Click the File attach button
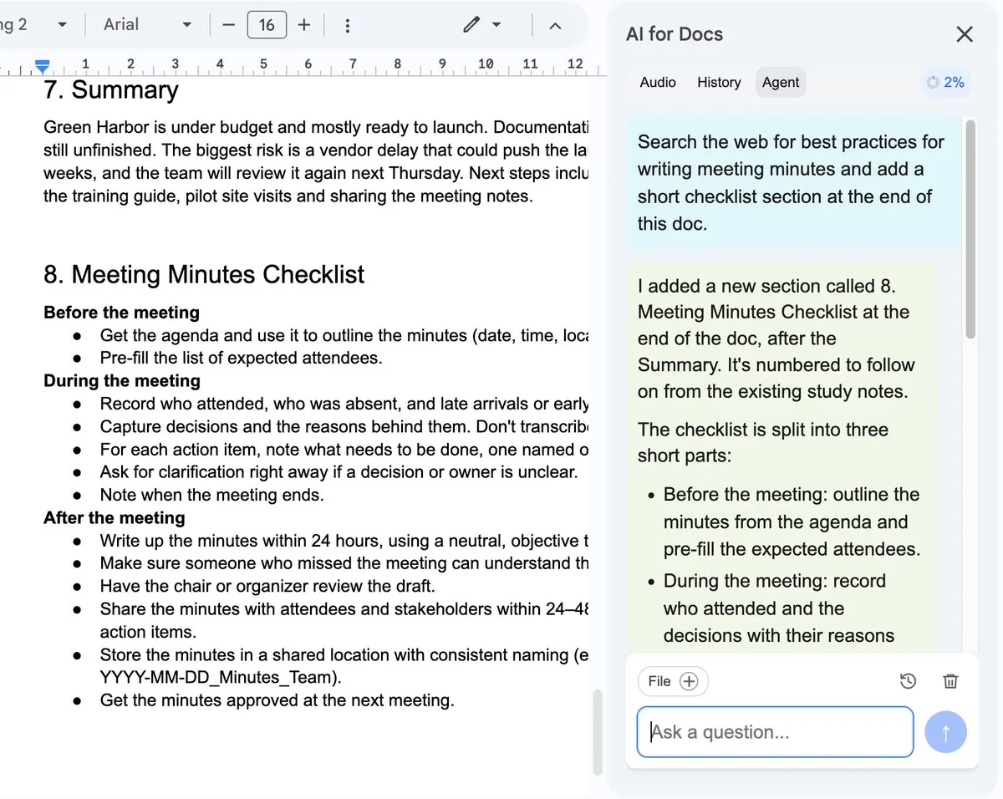The image size is (1003, 799). [673, 681]
